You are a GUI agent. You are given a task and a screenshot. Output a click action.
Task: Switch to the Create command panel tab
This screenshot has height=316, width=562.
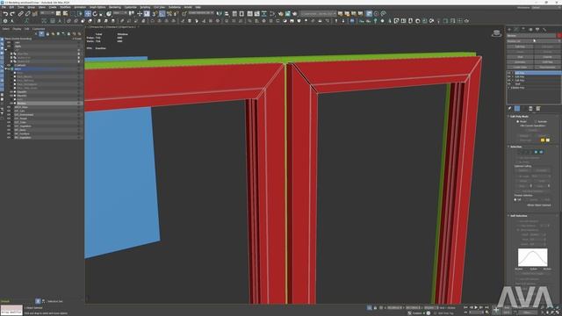[x=509, y=29]
